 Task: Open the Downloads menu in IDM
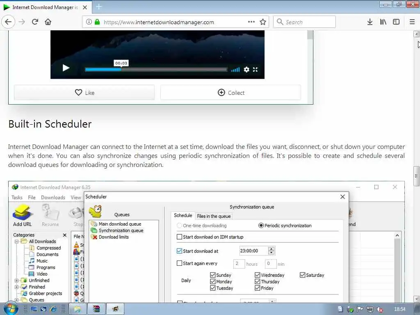coord(53,197)
